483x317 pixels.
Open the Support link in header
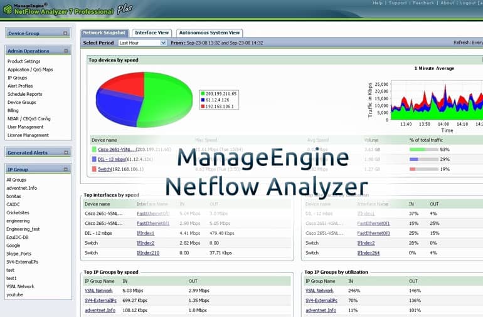398,3
